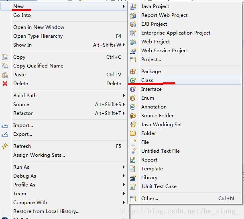Viewport: 244px width, 219px height.
Task: Click the brown Enum icon
Action: click(133, 98)
